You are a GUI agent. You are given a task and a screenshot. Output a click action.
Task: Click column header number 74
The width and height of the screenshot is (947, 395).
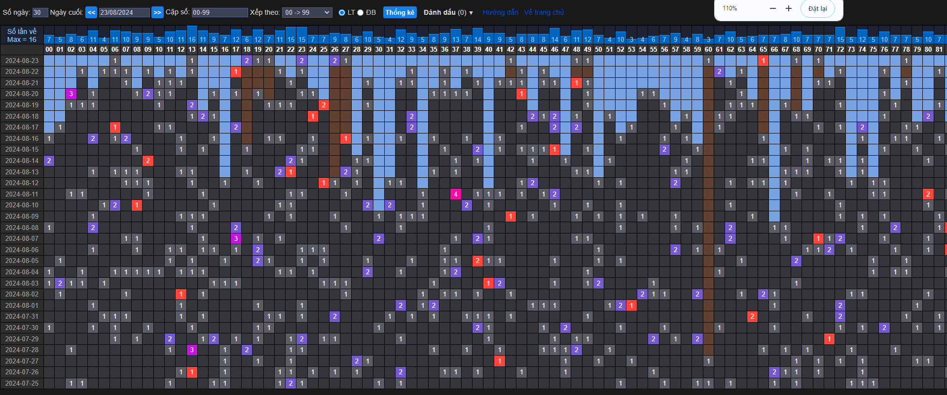click(x=862, y=49)
